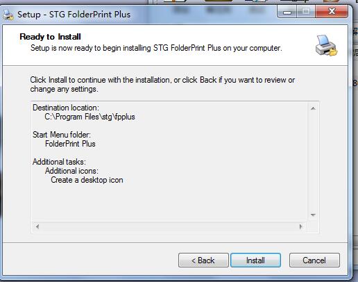Click the printer icon in the wizard header

click(x=326, y=46)
